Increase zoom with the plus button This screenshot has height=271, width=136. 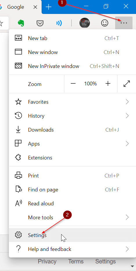tap(108, 84)
